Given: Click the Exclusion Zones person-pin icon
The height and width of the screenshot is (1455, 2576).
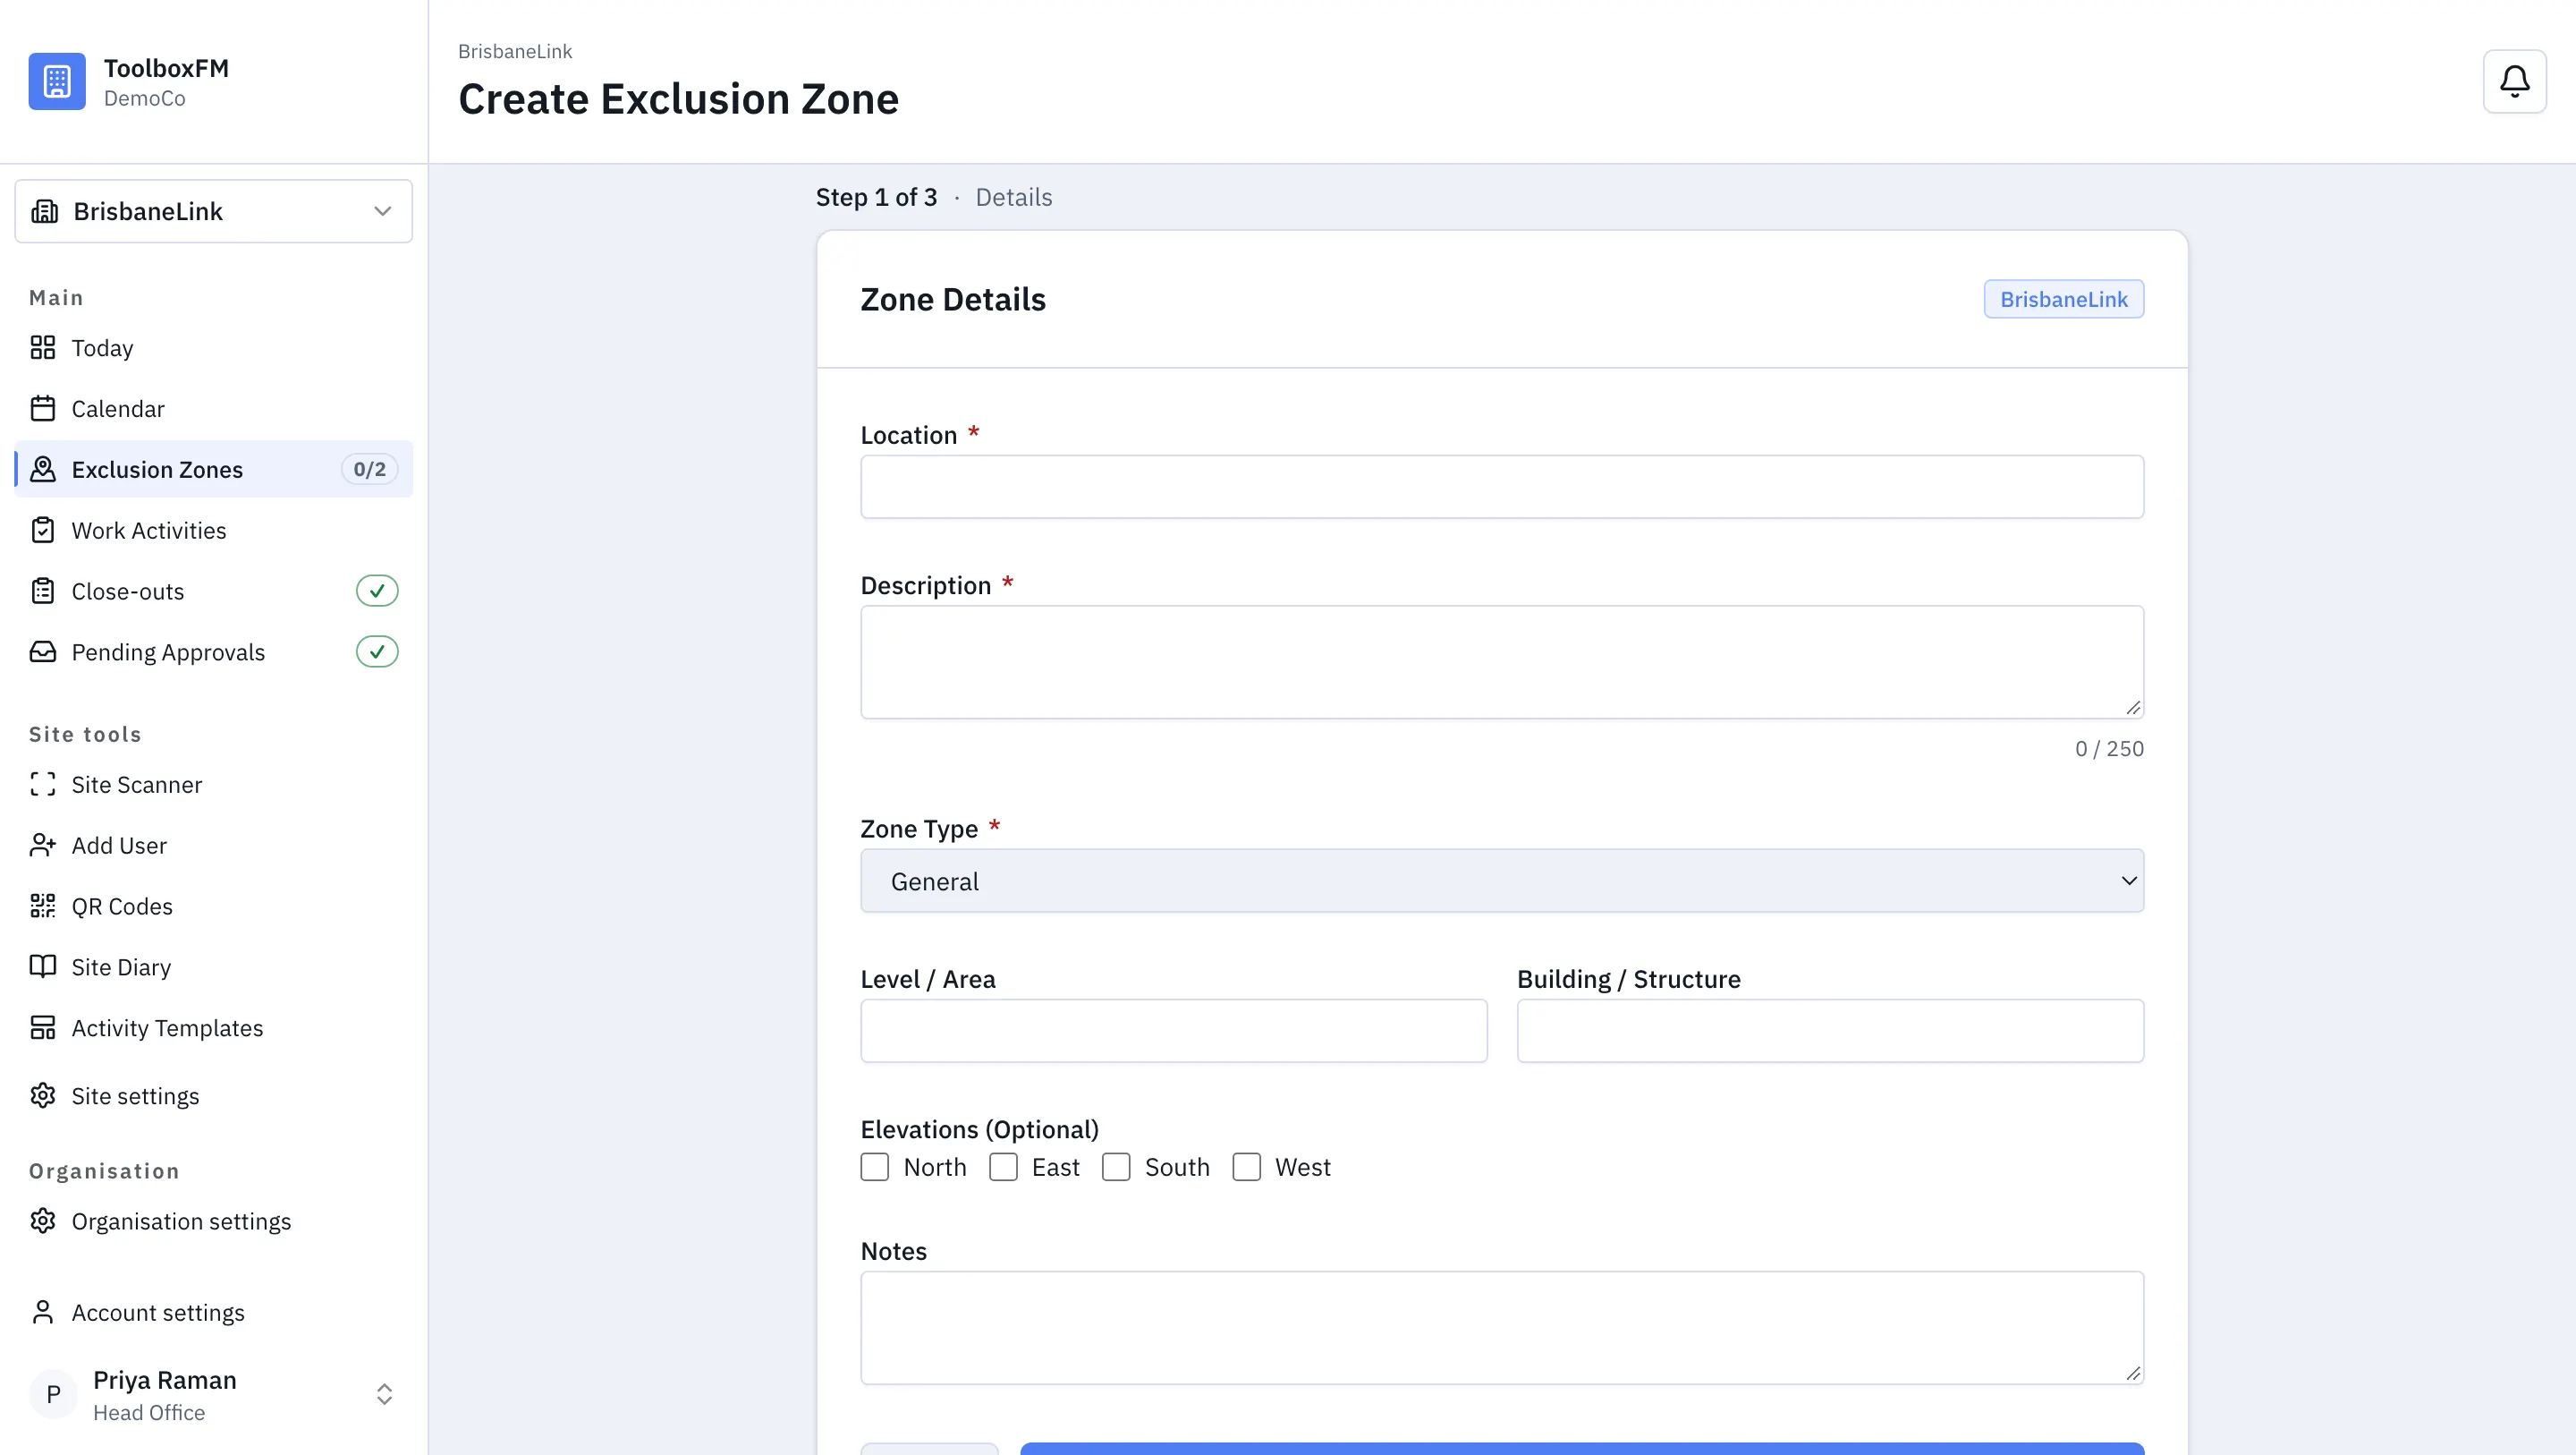Looking at the screenshot, I should click(43, 469).
